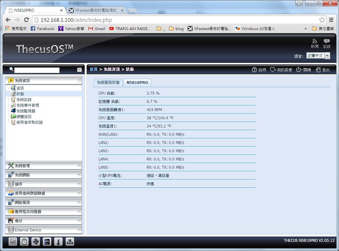This screenshot has height=251, width=339.
Task: Click the 424 RPM fan speed value
Action: 154,110
